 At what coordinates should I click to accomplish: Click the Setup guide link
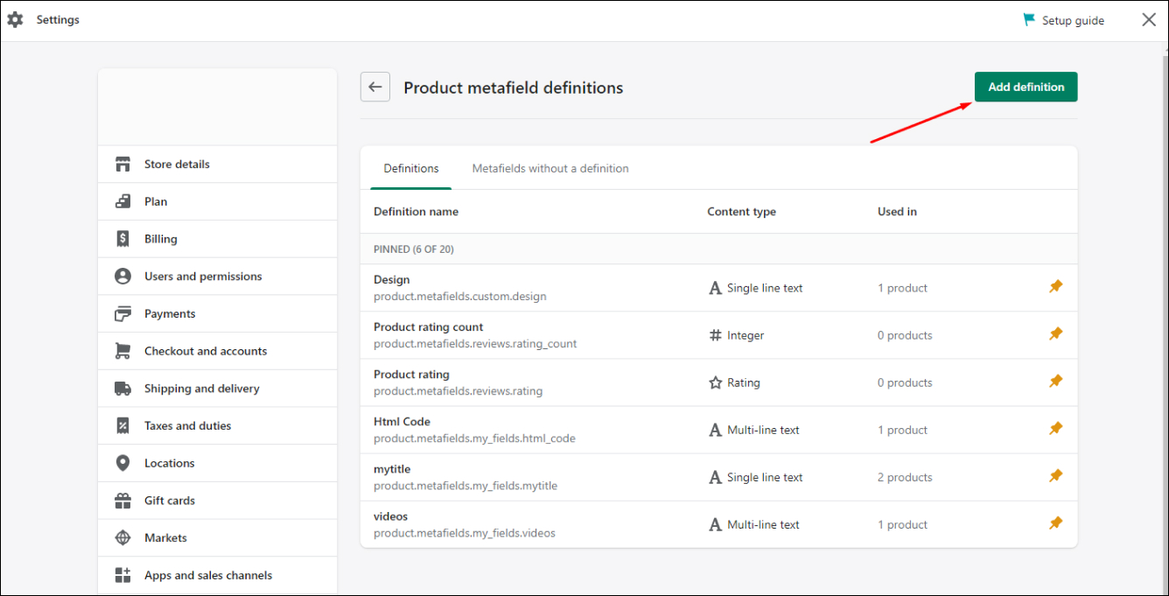pyautogui.click(x=1073, y=20)
